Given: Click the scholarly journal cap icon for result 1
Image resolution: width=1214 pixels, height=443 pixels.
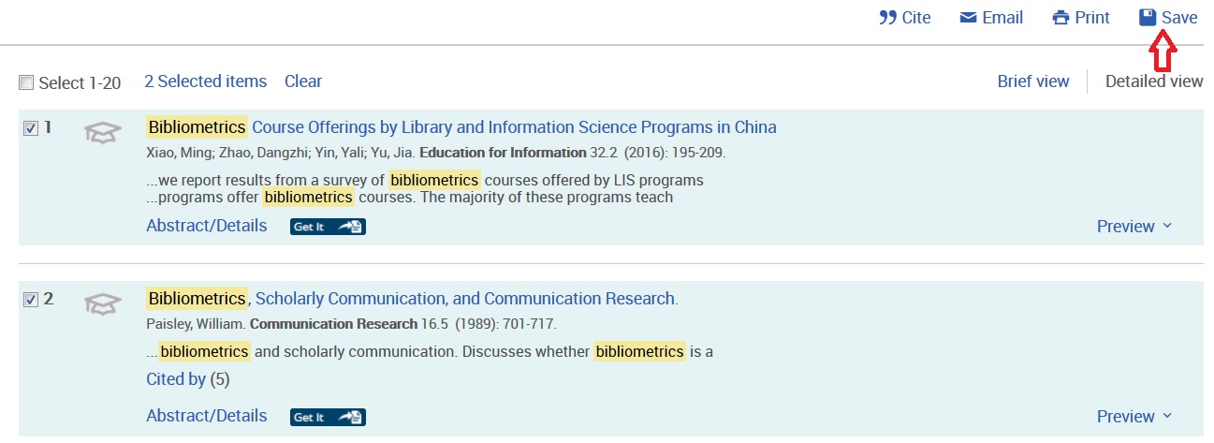Looking at the screenshot, I should click(103, 133).
